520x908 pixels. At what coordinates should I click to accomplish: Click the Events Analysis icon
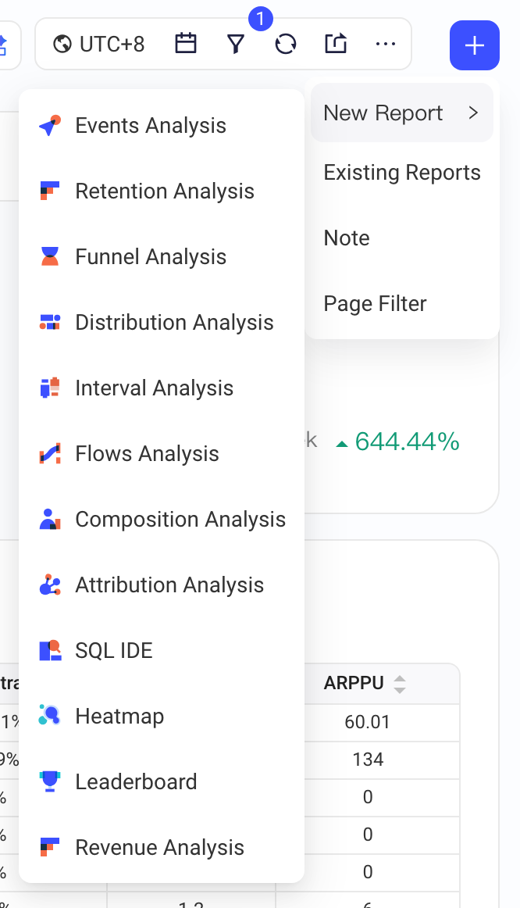click(x=50, y=126)
